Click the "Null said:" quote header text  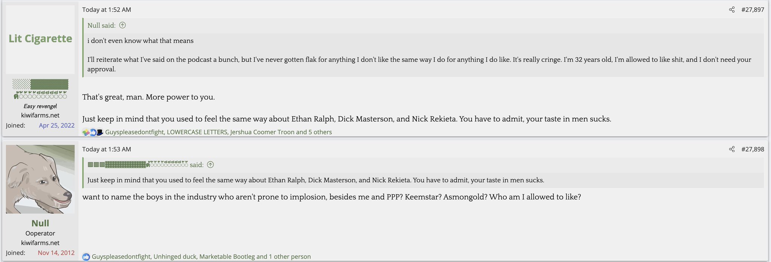(101, 26)
